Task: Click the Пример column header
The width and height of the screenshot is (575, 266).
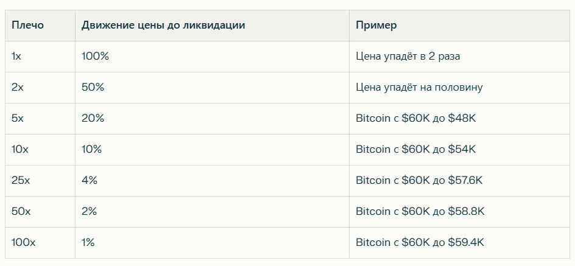Action: click(x=462, y=26)
